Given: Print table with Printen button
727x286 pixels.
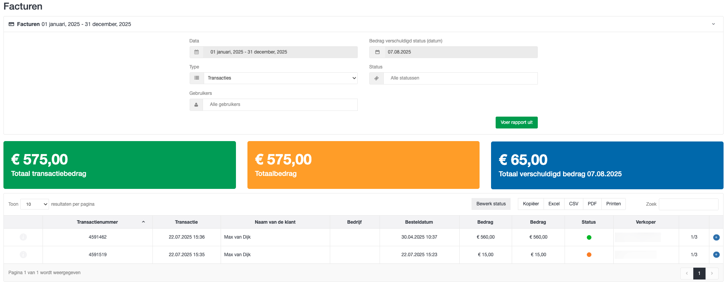Looking at the screenshot, I should click(x=614, y=204).
